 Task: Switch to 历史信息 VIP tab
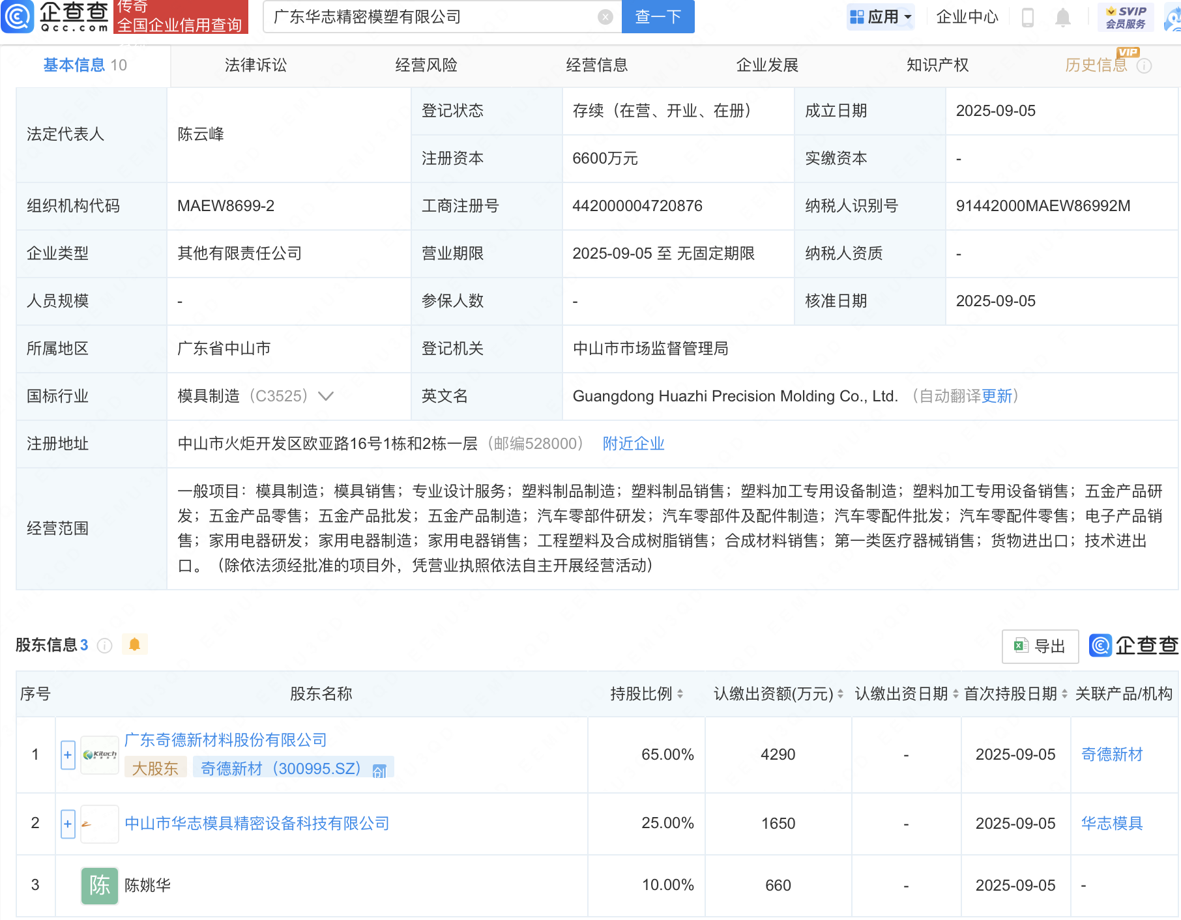click(1096, 65)
